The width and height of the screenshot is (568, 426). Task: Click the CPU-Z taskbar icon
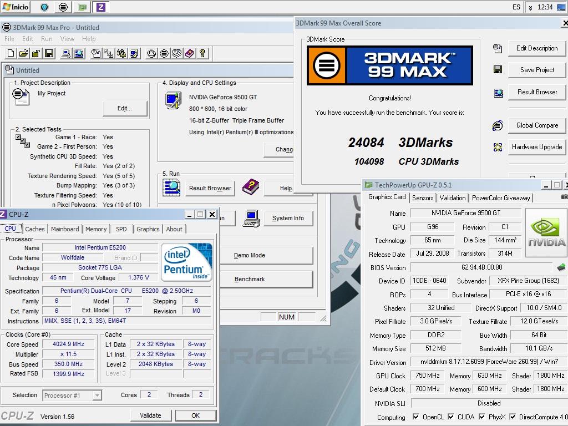[101, 7]
